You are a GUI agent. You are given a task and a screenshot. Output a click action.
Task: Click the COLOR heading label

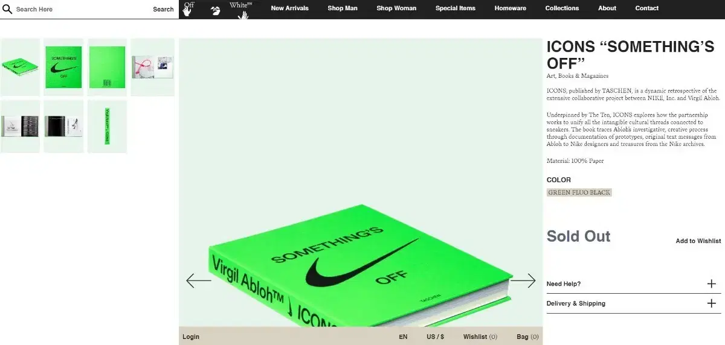click(x=559, y=180)
